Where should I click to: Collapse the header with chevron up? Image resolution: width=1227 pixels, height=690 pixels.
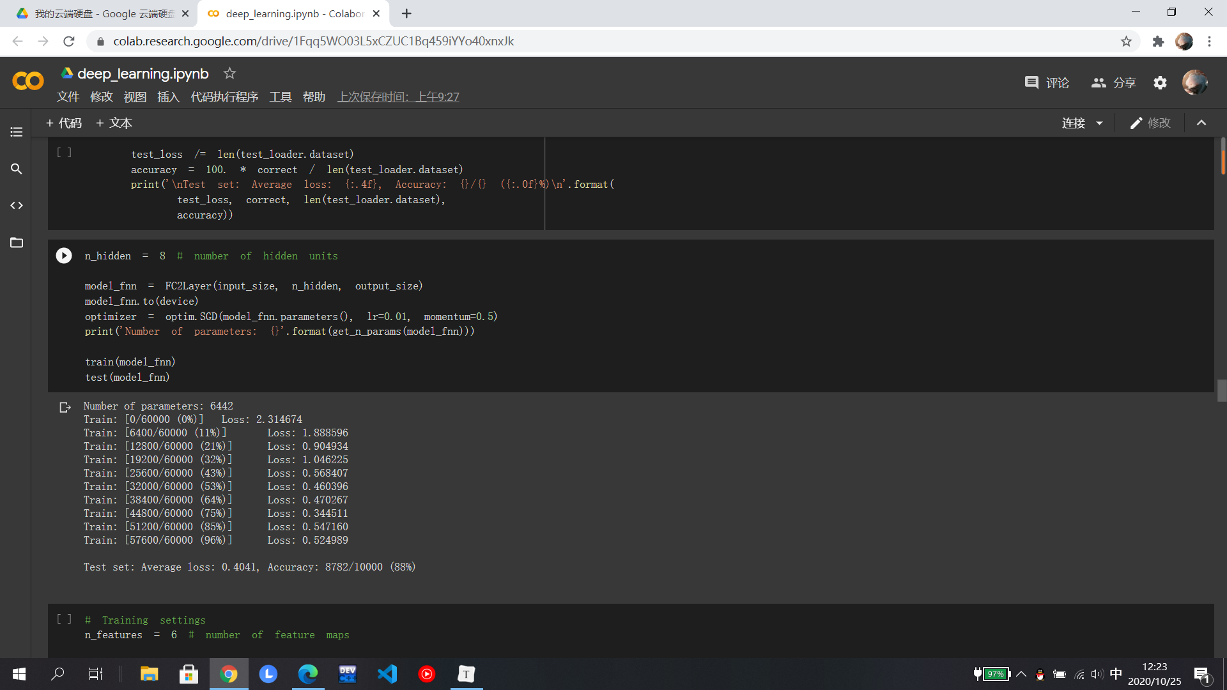click(x=1201, y=123)
